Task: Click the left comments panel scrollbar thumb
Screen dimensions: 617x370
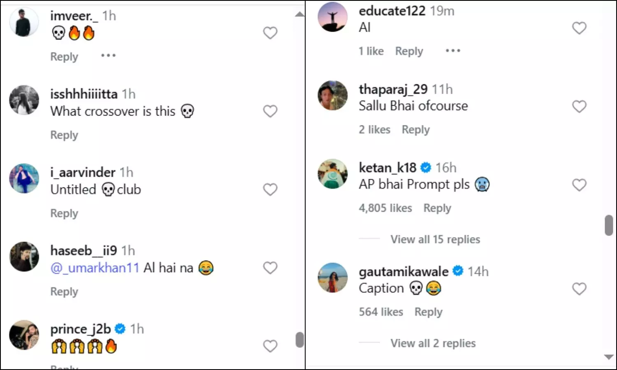Action: pos(300,340)
